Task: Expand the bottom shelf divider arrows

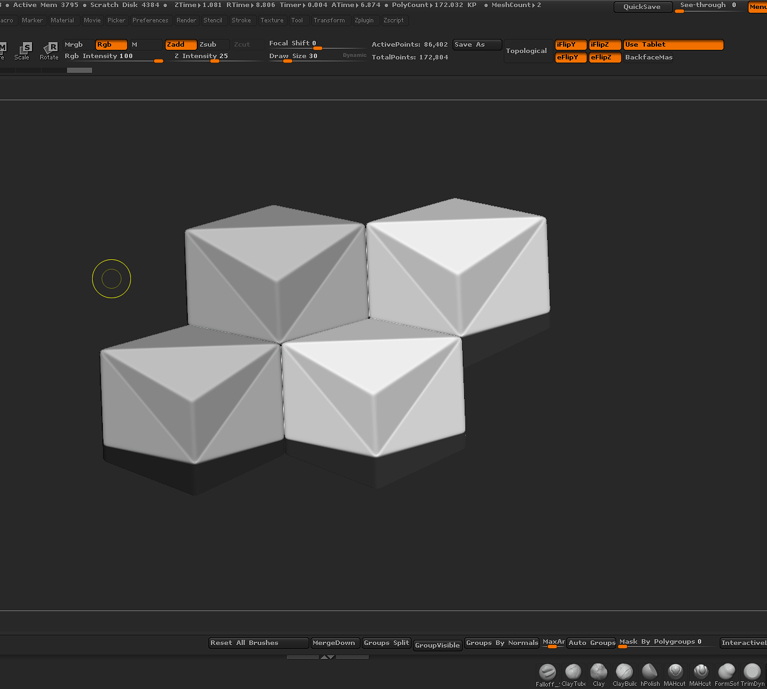Action: [327, 656]
